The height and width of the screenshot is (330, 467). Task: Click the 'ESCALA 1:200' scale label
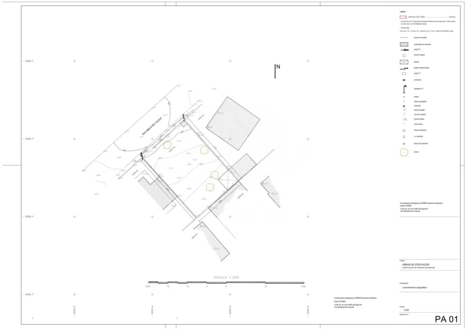pyautogui.click(x=226, y=277)
